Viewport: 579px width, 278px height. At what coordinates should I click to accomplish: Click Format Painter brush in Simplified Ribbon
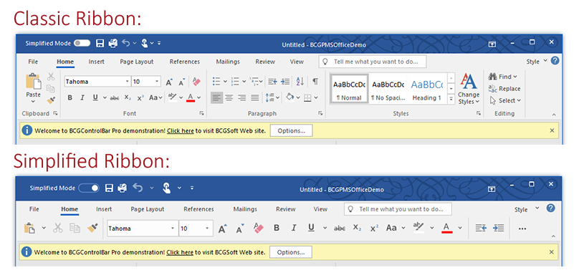92,228
